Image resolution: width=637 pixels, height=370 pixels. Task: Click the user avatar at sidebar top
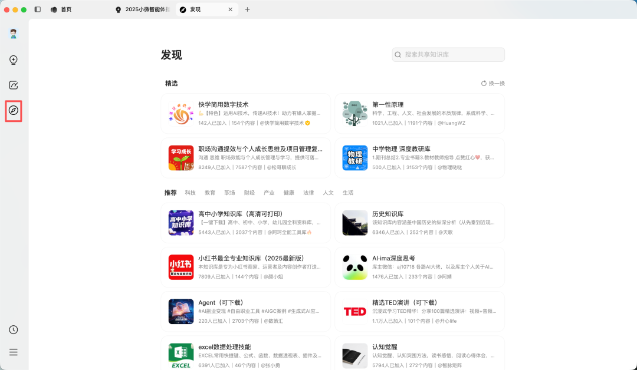point(13,34)
